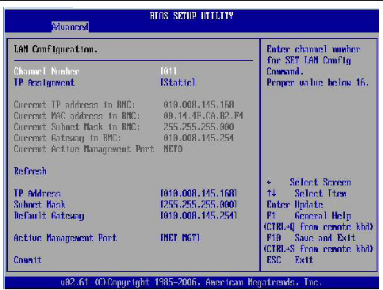Screen dimensions: 383x290
Task: Click Current Active Management Port label
Action: click(84, 149)
